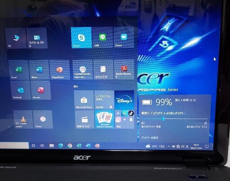Open the Word tile
230x181 pixels.
click(39, 70)
